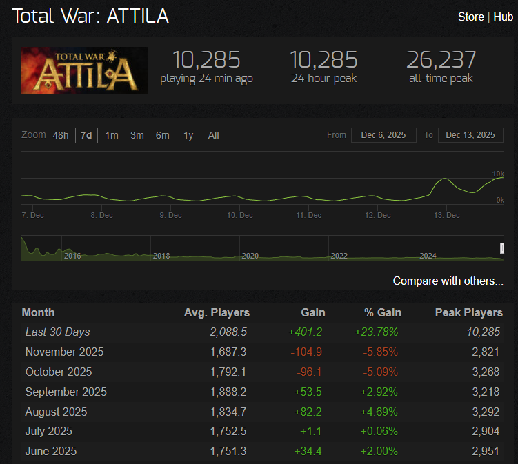
Task: Click the playing 24 min ago label
Action: click(x=206, y=79)
